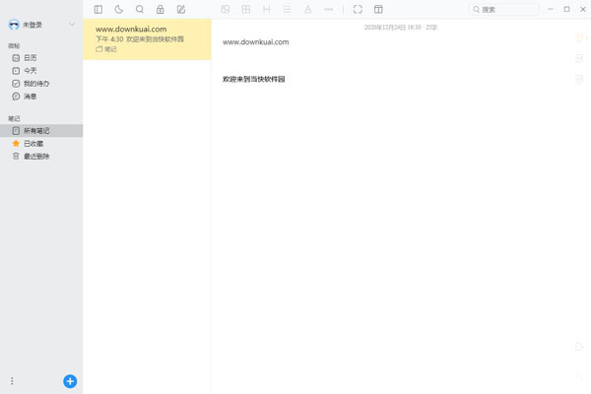Select the www.downkuai.com note in list
The width and height of the screenshot is (591, 394).
tap(147, 39)
